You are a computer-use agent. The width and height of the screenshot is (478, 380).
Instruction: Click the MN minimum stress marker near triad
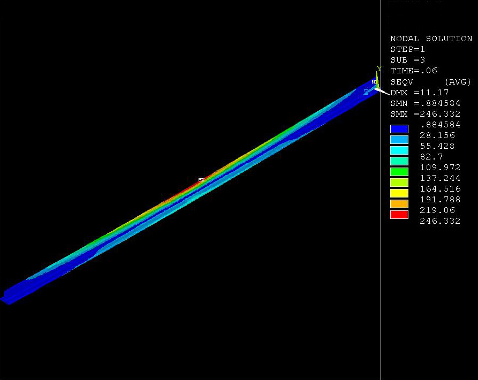(x=374, y=82)
